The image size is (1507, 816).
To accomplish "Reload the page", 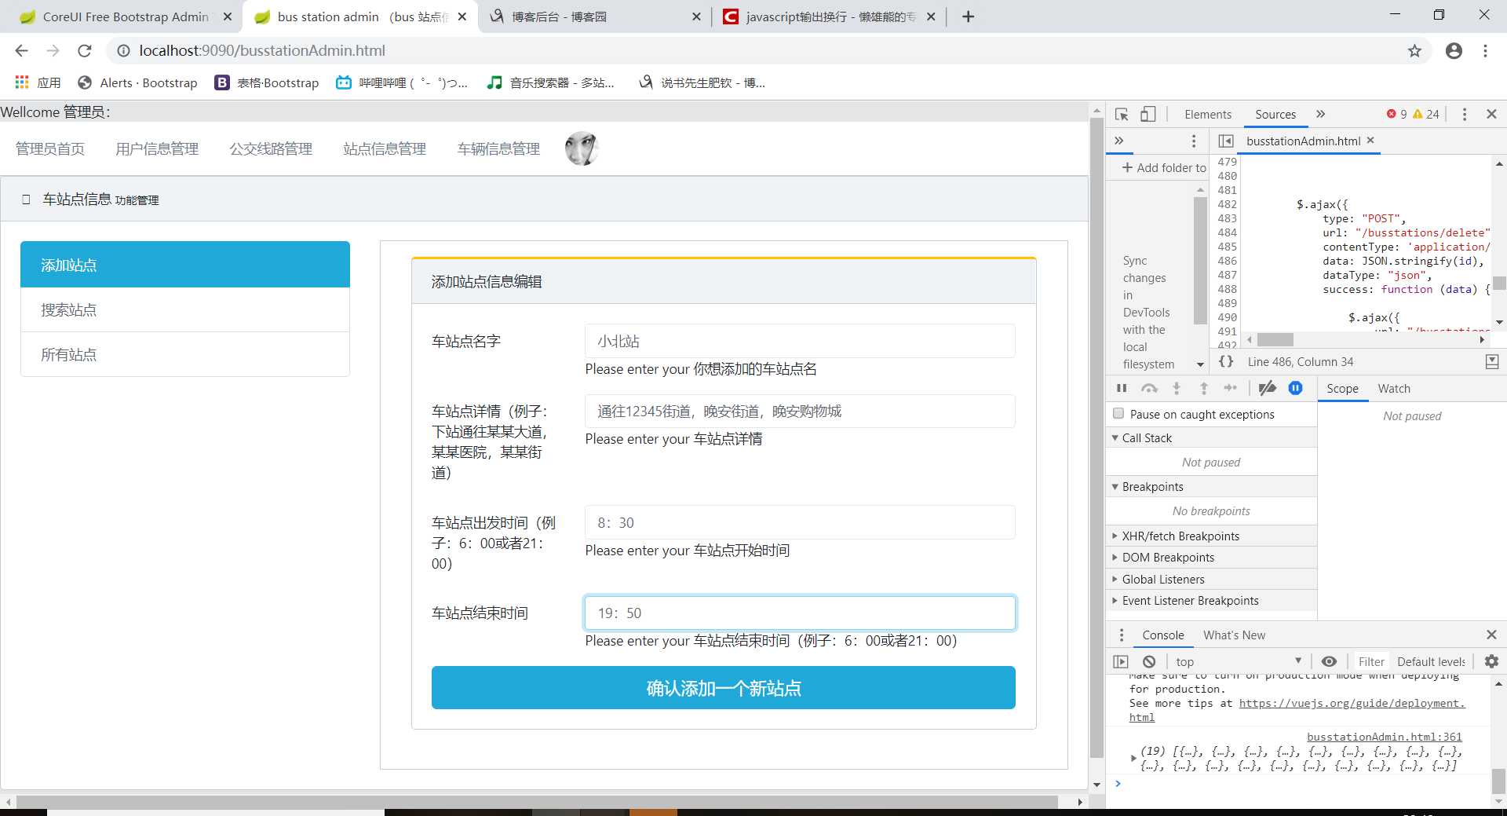I will pyautogui.click(x=85, y=51).
